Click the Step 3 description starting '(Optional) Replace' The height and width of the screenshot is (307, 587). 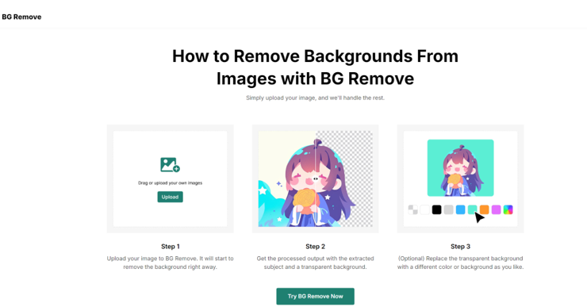point(460,263)
